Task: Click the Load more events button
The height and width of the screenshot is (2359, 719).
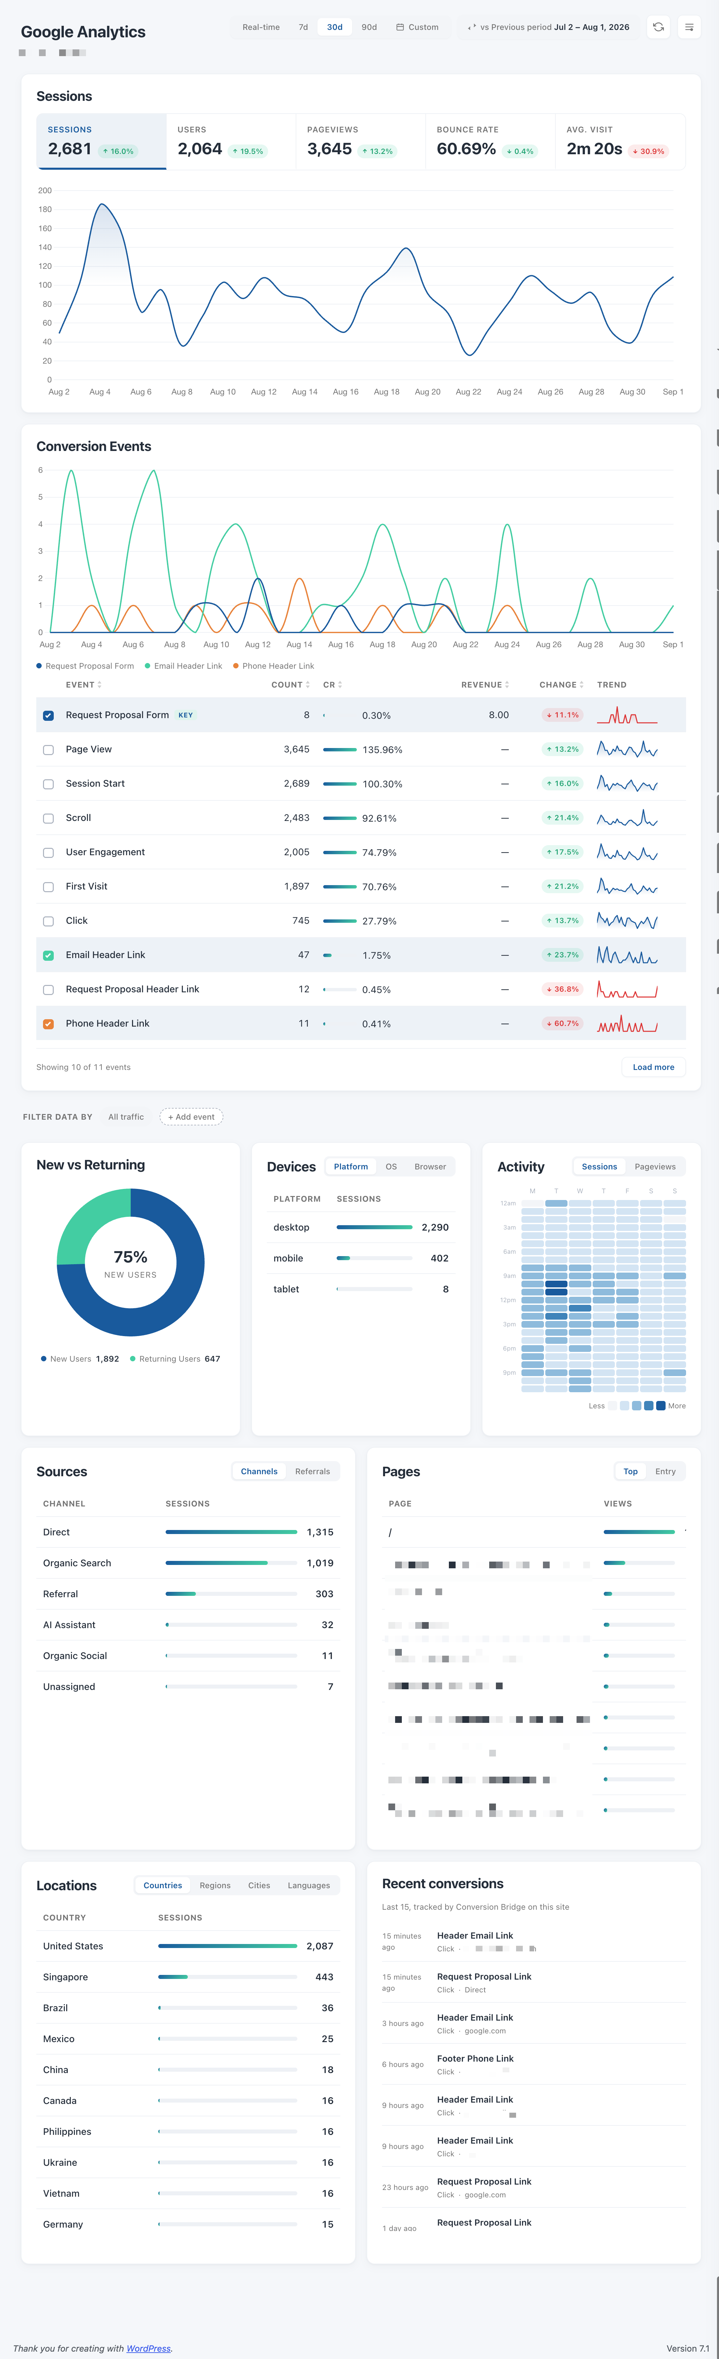Action: pyautogui.click(x=653, y=1067)
